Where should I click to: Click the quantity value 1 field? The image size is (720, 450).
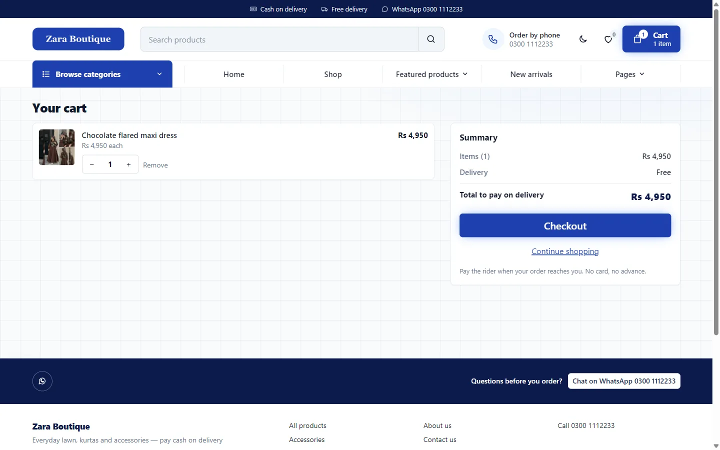pos(110,164)
